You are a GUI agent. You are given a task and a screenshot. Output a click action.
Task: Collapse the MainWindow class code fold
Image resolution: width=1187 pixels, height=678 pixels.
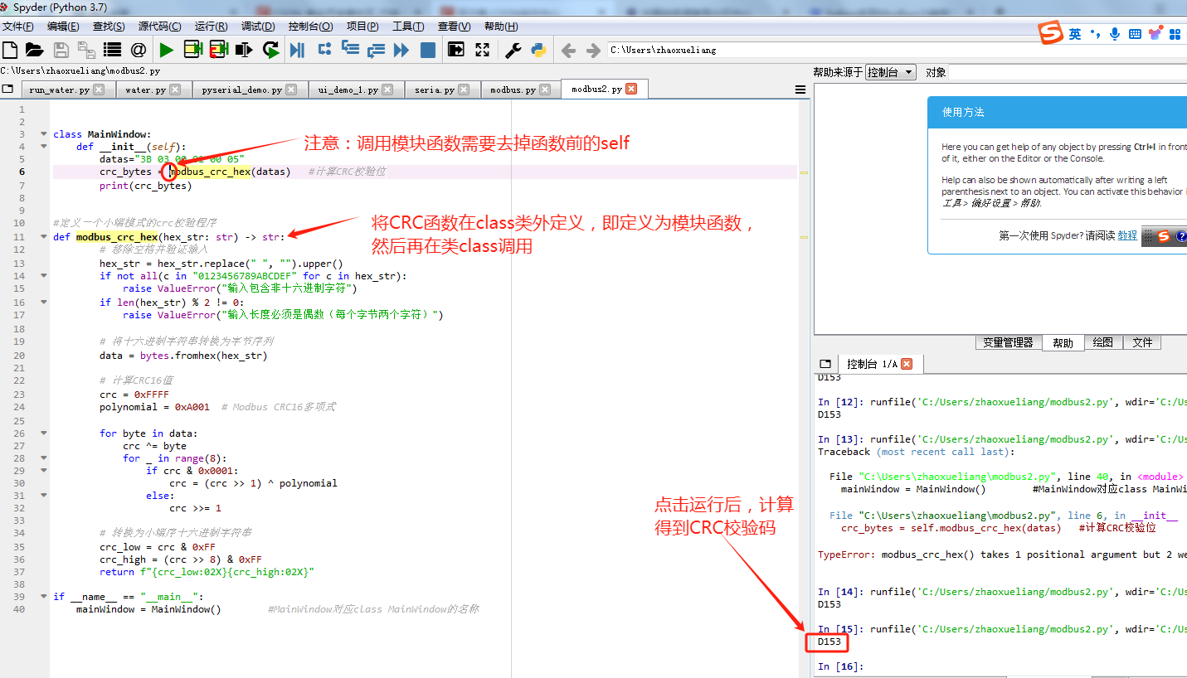tap(44, 133)
